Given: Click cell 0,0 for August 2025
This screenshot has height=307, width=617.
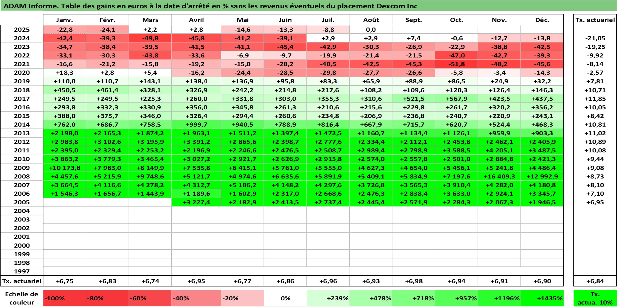Looking at the screenshot, I should [x=371, y=30].
